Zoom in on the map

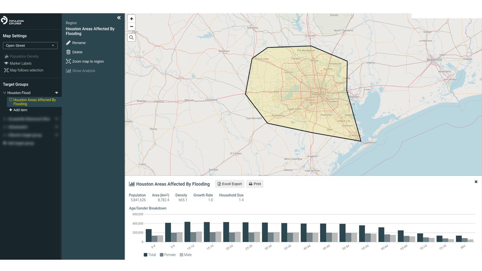pos(131,19)
